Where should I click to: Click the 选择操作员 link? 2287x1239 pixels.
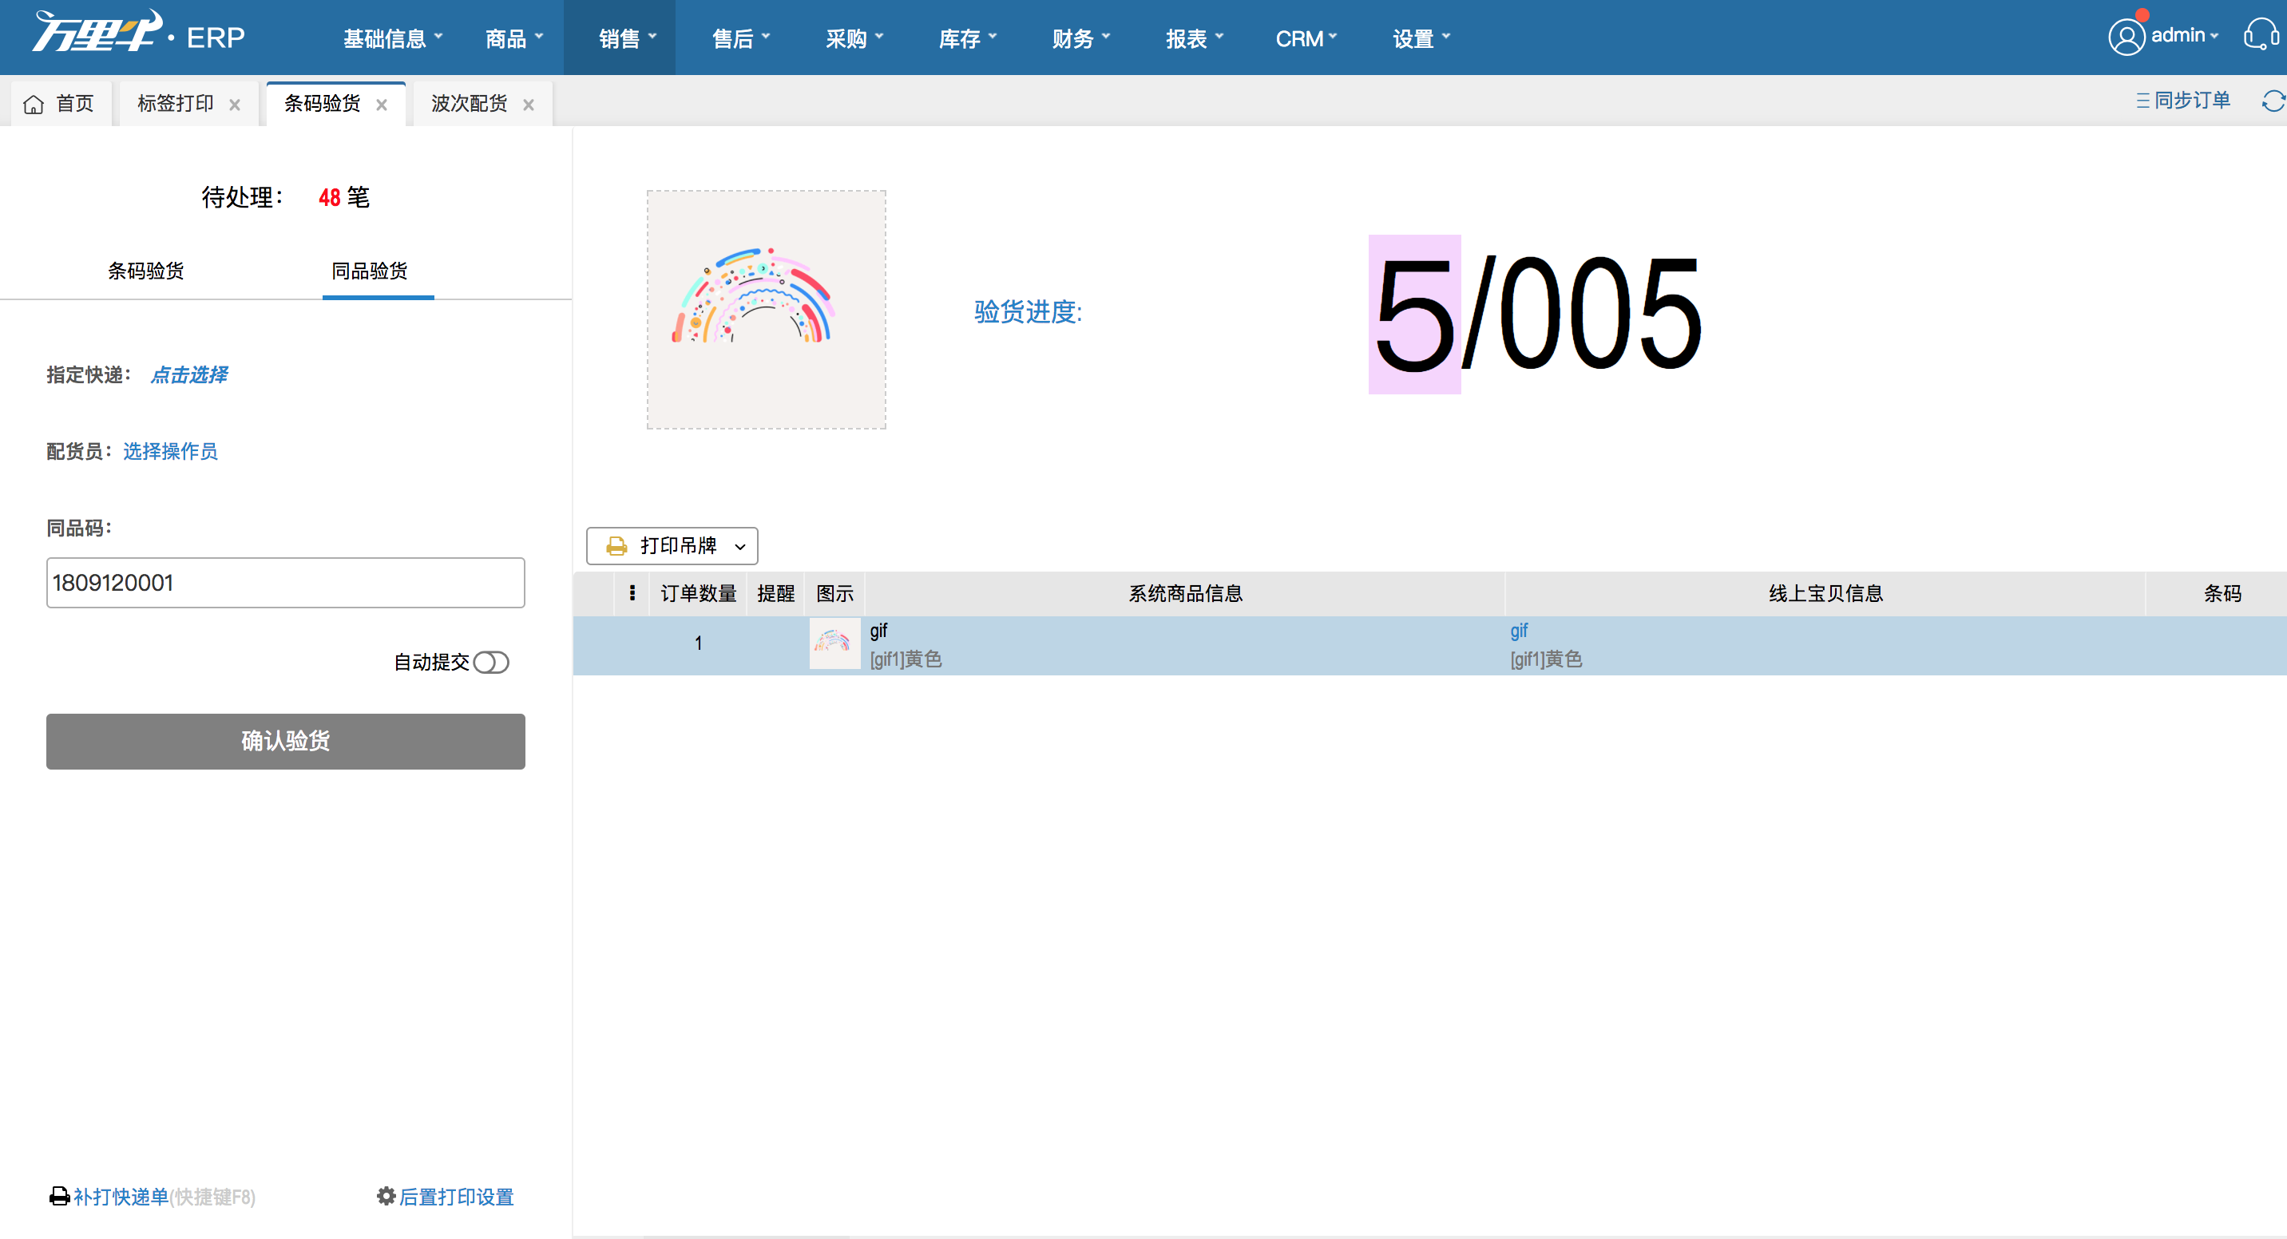pyautogui.click(x=170, y=451)
